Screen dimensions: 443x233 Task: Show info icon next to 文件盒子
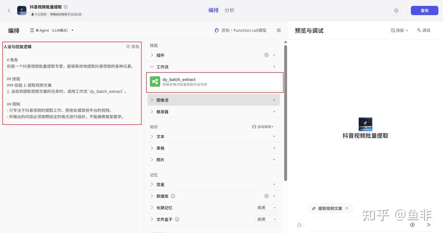coord(177,219)
